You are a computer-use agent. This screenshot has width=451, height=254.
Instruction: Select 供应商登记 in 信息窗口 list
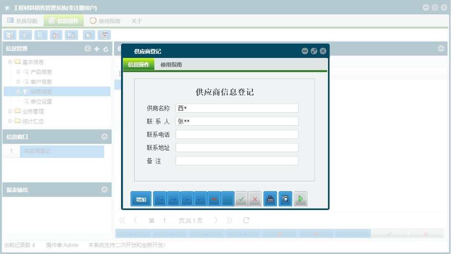coord(62,151)
